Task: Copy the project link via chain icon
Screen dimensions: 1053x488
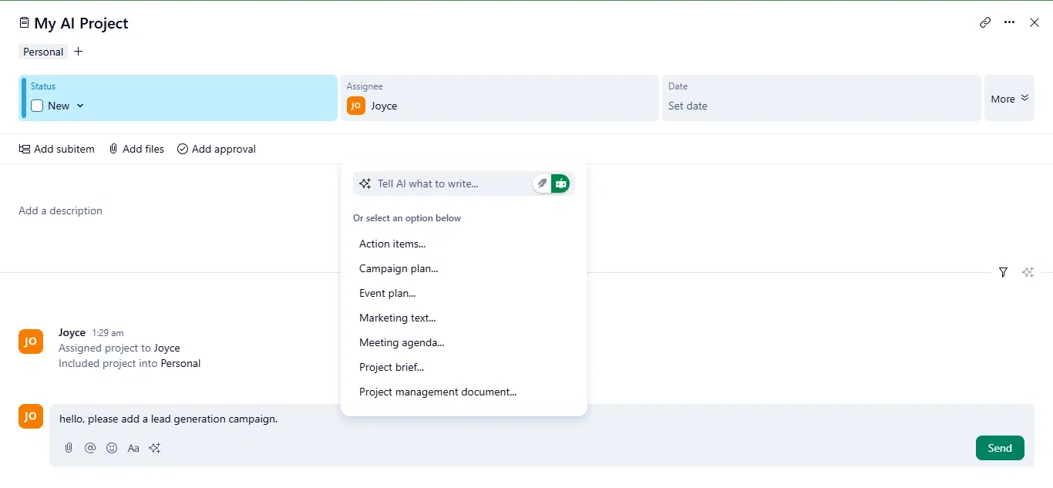Action: 985,22
